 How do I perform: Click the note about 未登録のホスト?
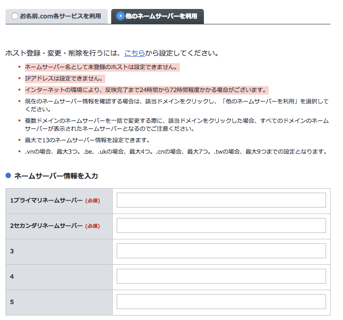pos(102,67)
